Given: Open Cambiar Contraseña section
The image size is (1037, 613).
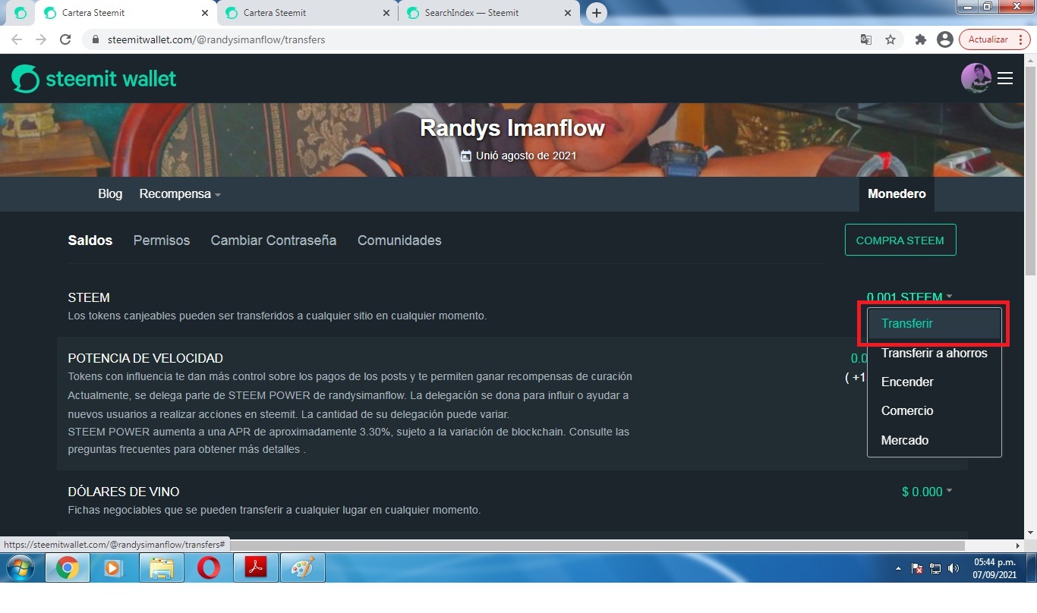Looking at the screenshot, I should click(x=273, y=240).
